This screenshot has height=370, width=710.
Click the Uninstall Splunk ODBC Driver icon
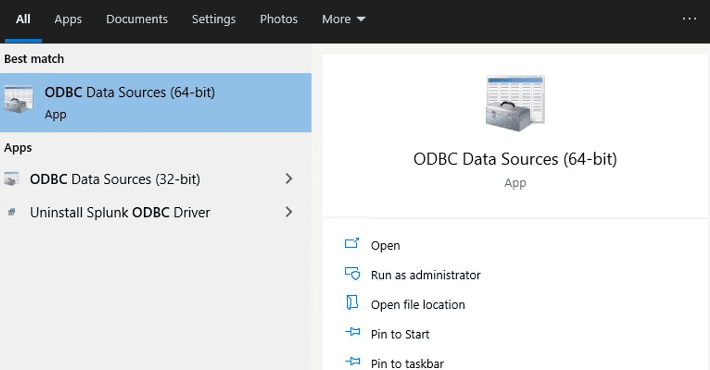(12, 212)
